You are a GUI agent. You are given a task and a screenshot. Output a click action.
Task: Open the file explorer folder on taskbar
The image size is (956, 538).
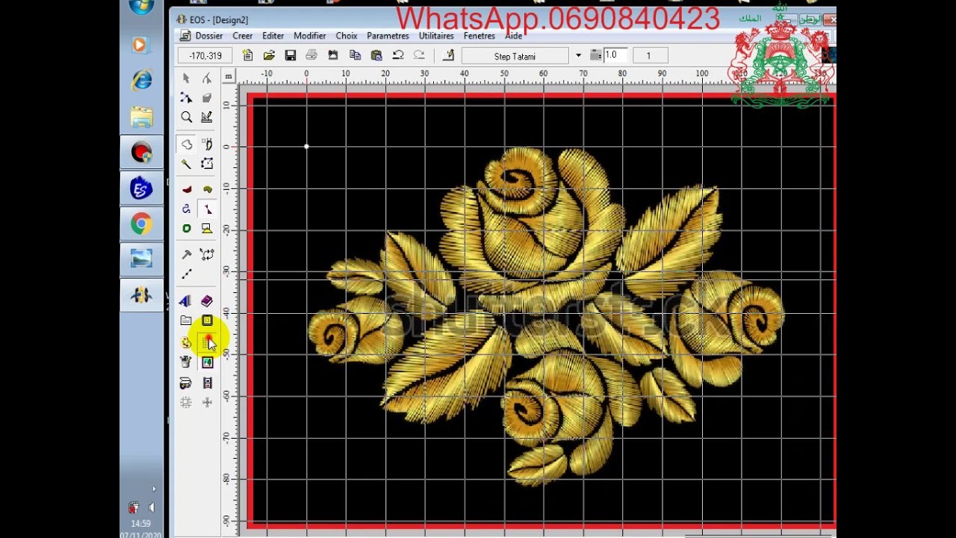tap(141, 116)
